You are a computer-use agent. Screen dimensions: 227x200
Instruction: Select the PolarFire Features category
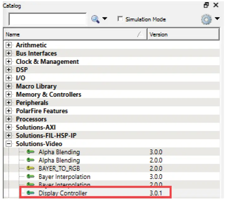(41, 111)
